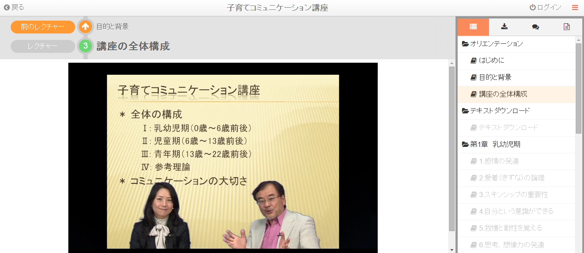The height and width of the screenshot is (253, 584).
Task: Click the folder icon beside 第1章 乳幼児期
Action: tap(465, 144)
